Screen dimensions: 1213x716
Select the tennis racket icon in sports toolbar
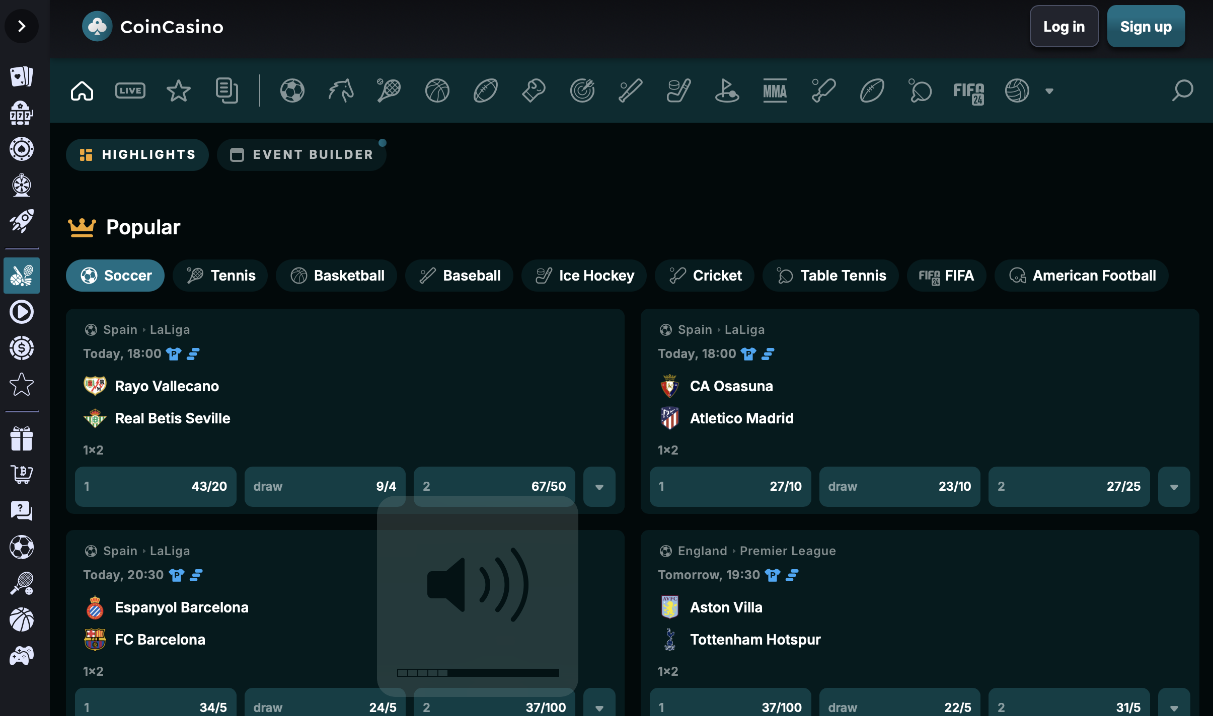(x=389, y=91)
